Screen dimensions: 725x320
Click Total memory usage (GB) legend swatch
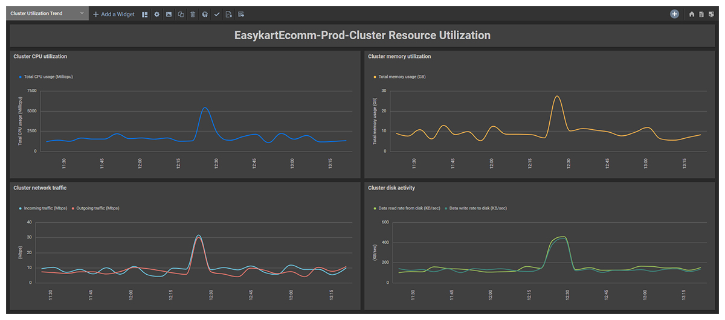(375, 77)
